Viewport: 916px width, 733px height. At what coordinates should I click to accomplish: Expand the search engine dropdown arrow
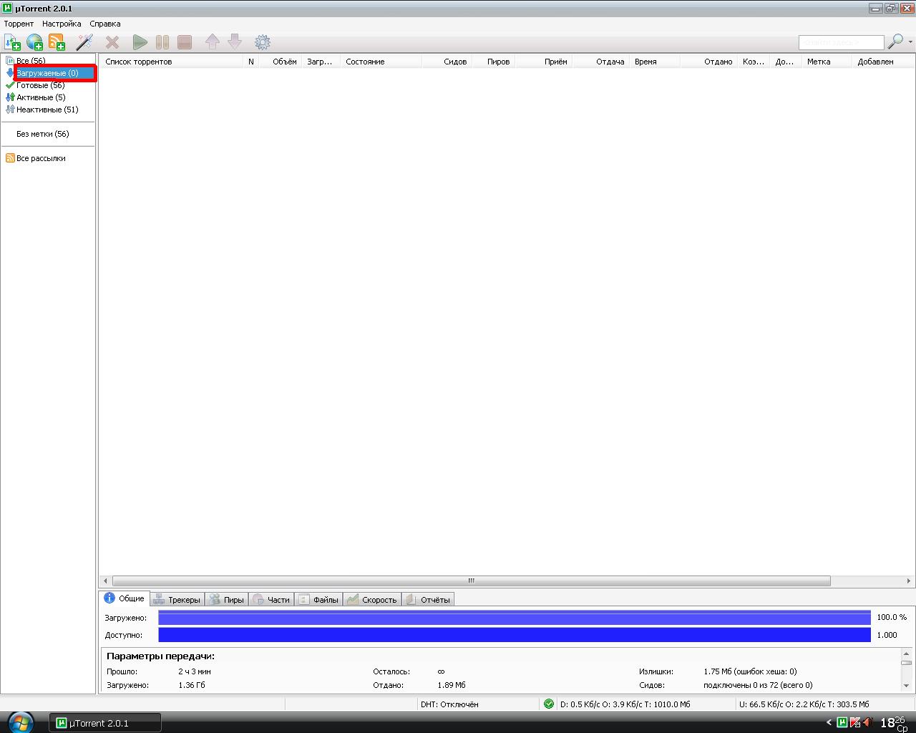click(x=910, y=42)
